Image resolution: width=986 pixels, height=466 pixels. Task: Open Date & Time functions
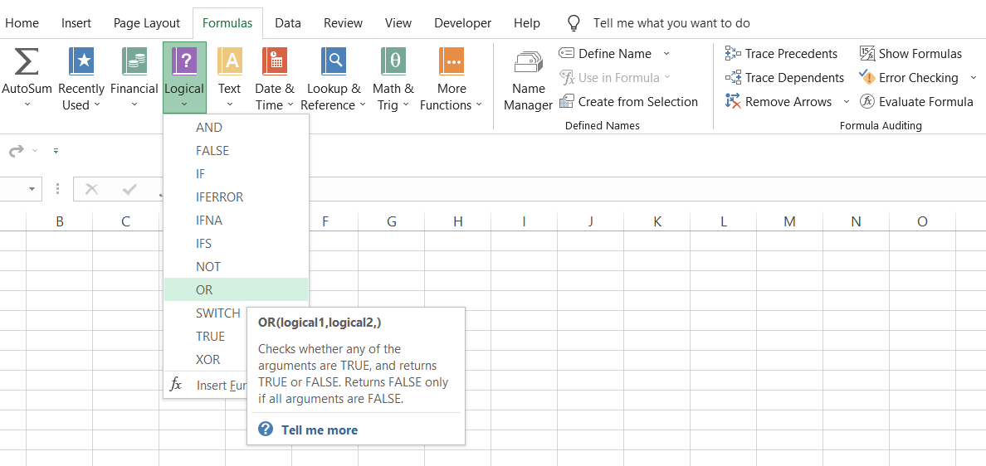(274, 80)
